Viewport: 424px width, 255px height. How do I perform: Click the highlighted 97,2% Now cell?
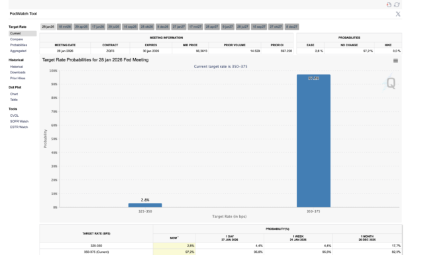[174, 252]
